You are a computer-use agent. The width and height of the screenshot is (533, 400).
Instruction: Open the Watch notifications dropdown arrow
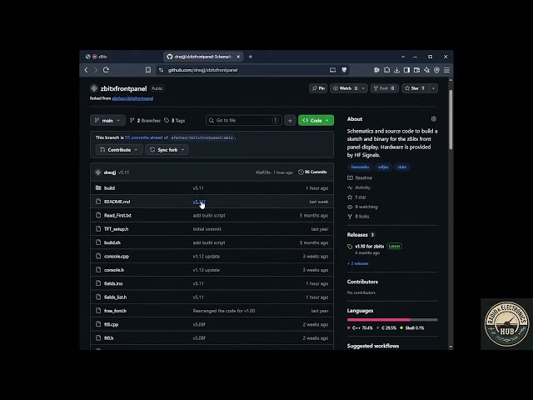pos(363,88)
